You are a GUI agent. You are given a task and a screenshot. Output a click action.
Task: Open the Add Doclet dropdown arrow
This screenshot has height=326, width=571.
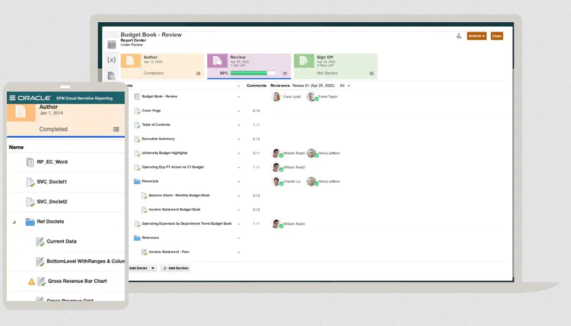(153, 269)
